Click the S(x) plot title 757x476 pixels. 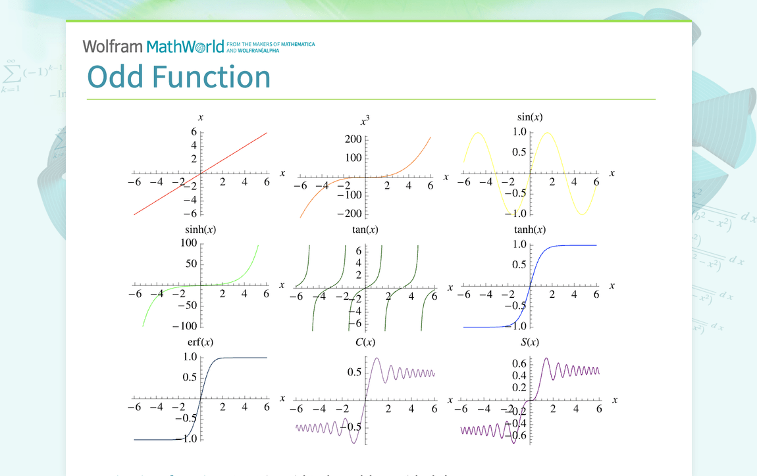[530, 342]
